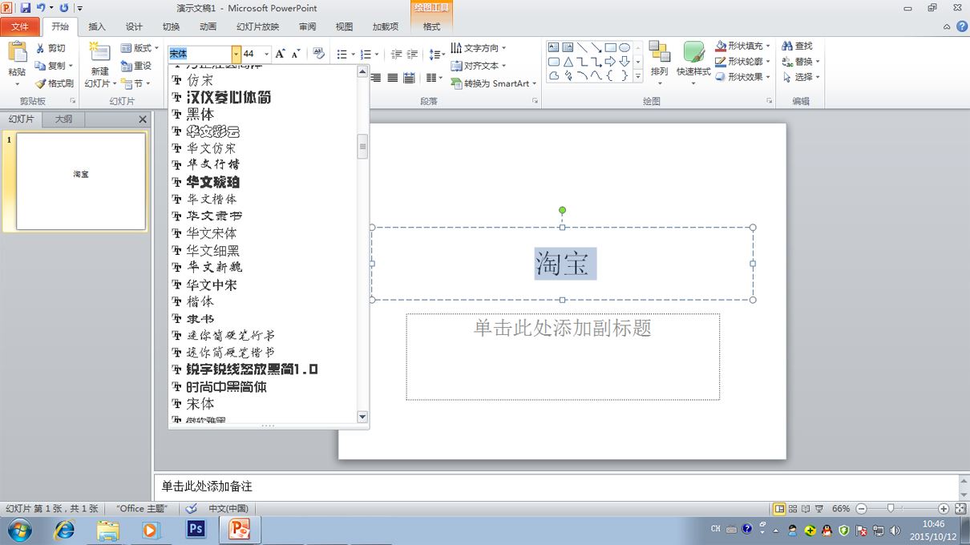Open the Shape Effects (形状效果) dropdown

click(743, 77)
